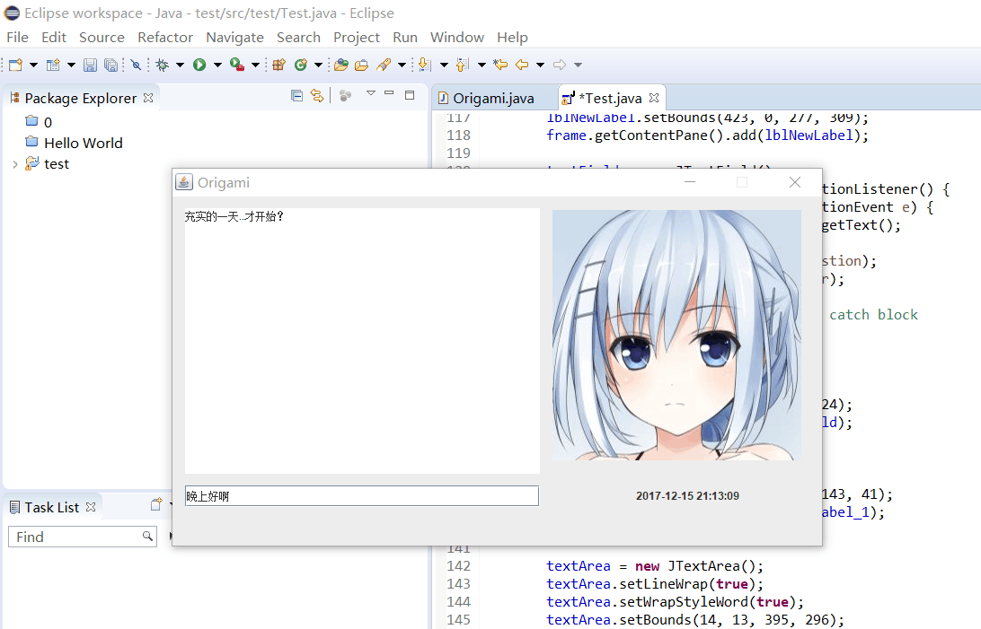Click the Next Annotation icon
Screen dimensions: 981x629
tap(425, 65)
